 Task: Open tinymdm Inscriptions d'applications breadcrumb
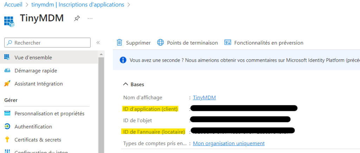tap(78, 4)
